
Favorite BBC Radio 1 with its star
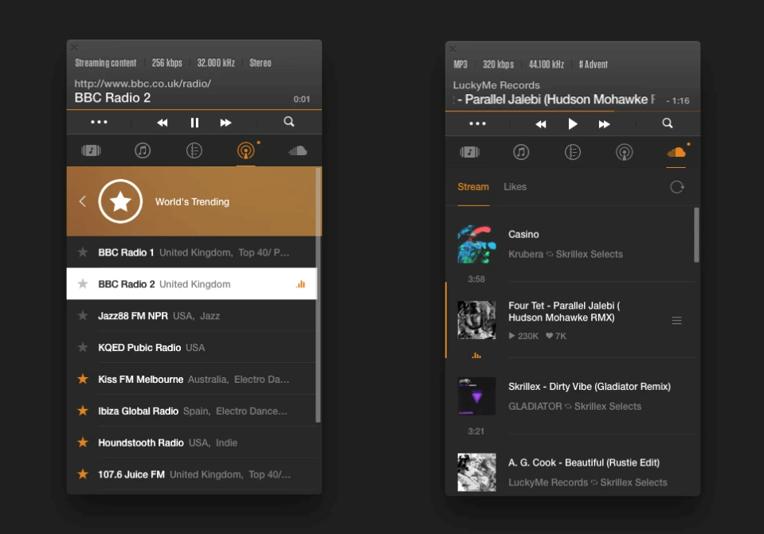82,252
